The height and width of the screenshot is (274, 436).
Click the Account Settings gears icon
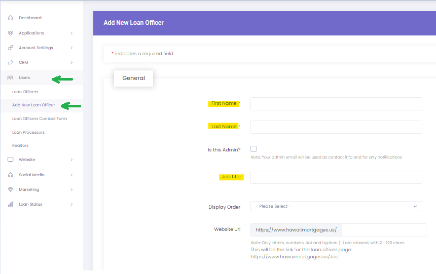(10, 48)
